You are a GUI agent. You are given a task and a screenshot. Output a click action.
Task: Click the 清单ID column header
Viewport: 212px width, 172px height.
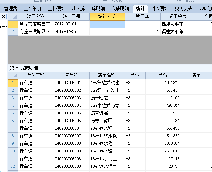[196, 75]
